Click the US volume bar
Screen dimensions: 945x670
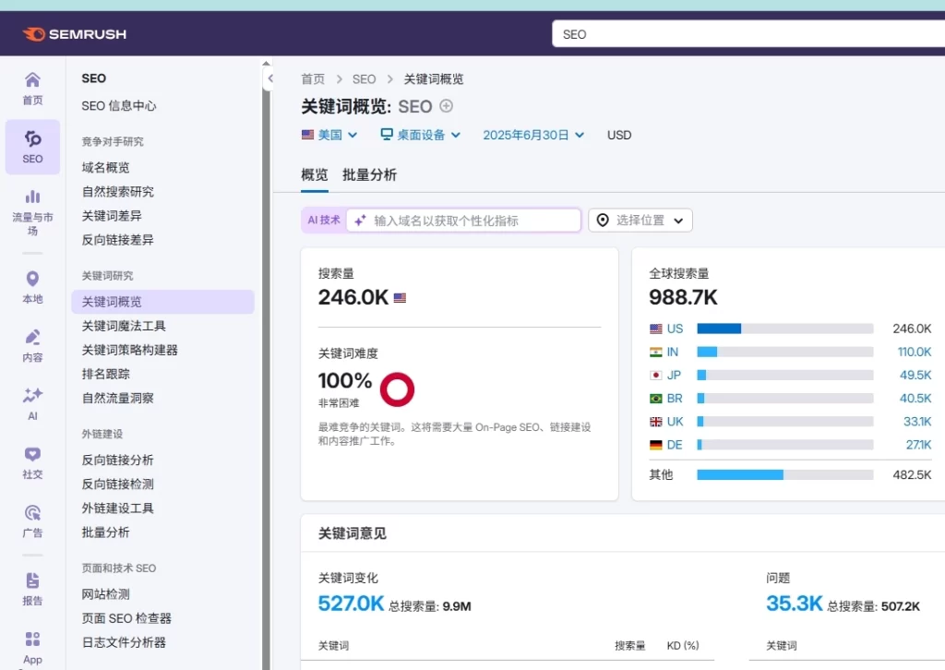click(x=784, y=329)
